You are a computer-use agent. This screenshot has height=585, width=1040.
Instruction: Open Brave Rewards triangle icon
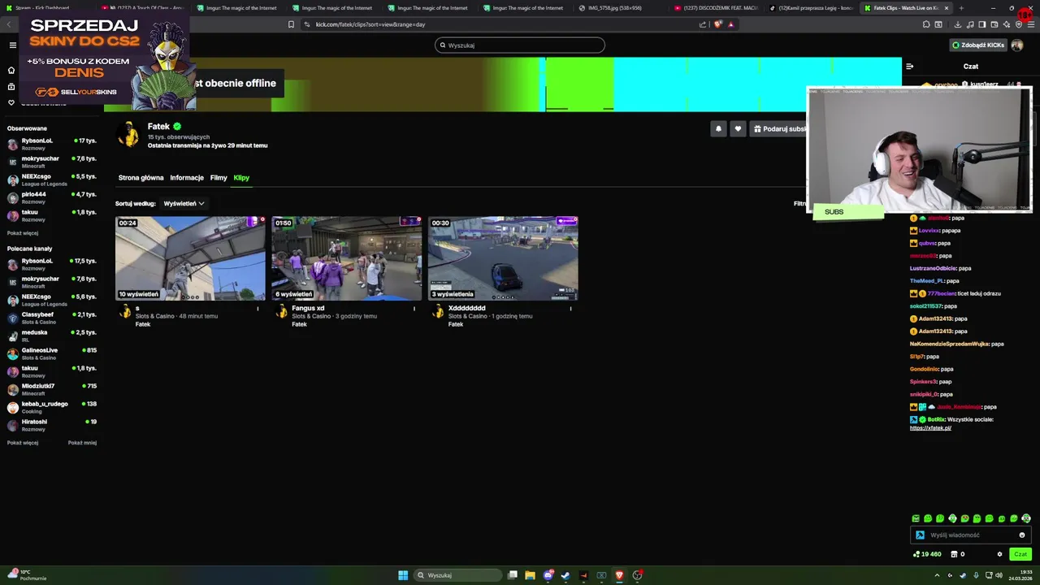730,24
